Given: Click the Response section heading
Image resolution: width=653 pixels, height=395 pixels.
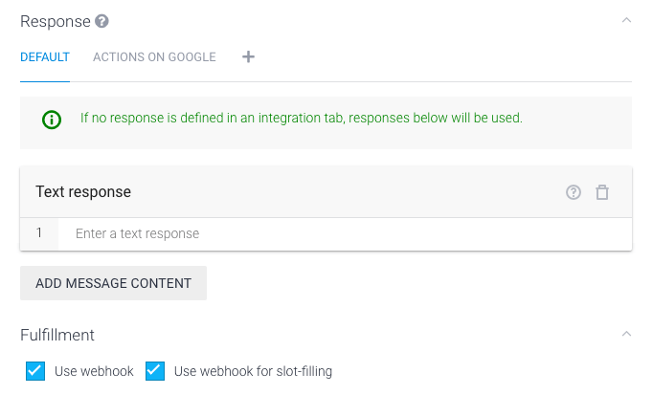Looking at the screenshot, I should (x=56, y=21).
